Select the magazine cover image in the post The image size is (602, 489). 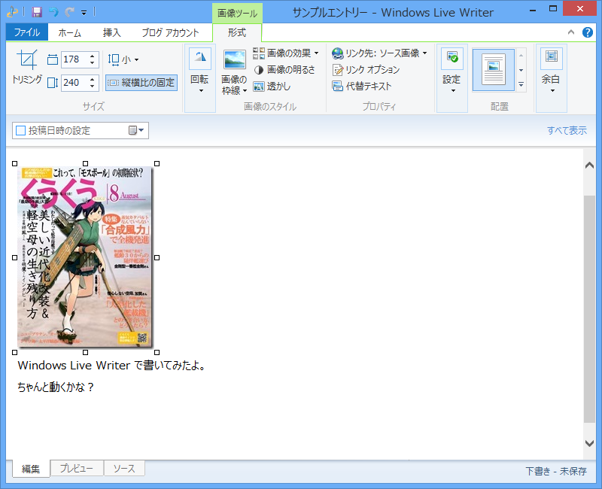click(x=85, y=257)
